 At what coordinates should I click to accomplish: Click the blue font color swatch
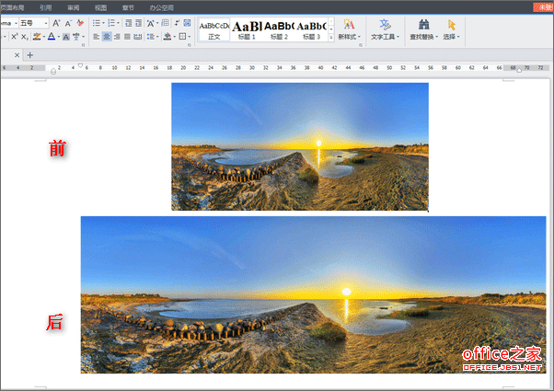[x=52, y=37]
